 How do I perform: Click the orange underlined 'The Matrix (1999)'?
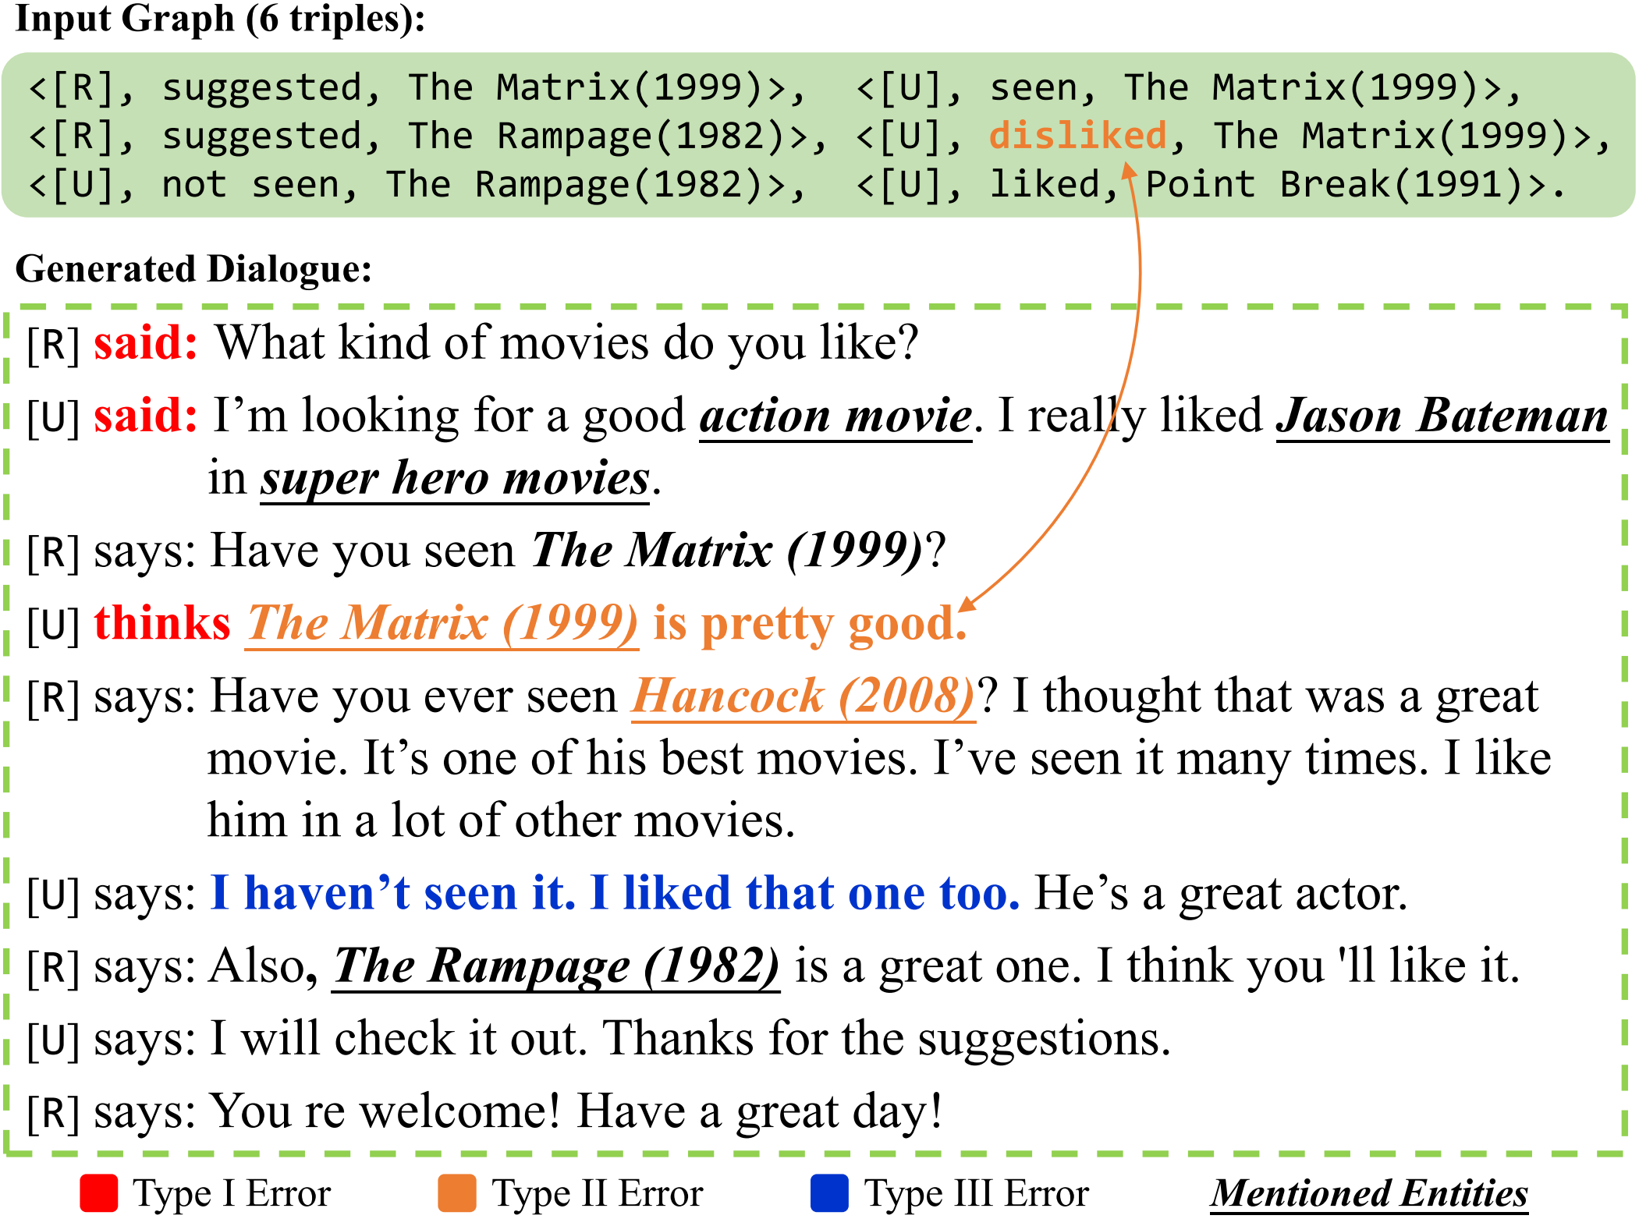pyautogui.click(x=443, y=624)
